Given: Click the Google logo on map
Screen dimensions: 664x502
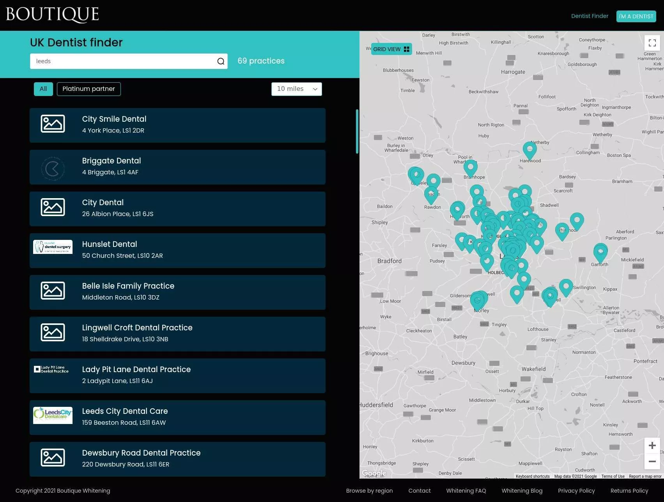Looking at the screenshot, I should click(374, 473).
